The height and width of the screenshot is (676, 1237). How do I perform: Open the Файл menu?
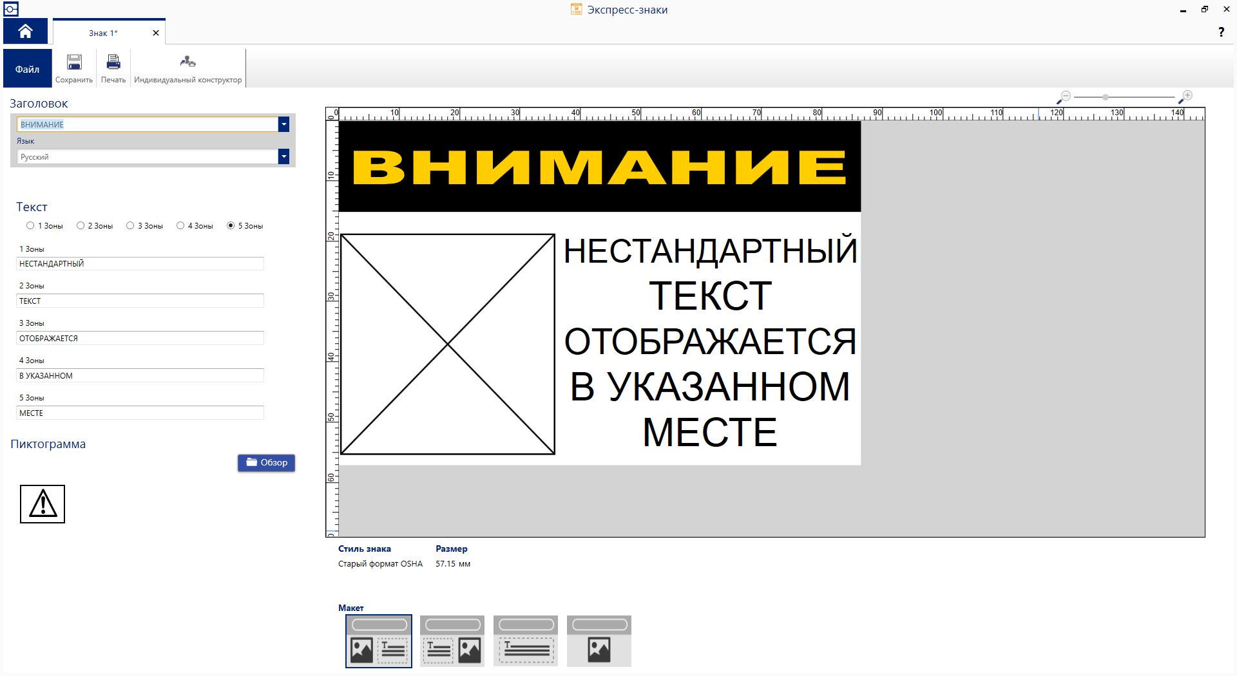(26, 68)
